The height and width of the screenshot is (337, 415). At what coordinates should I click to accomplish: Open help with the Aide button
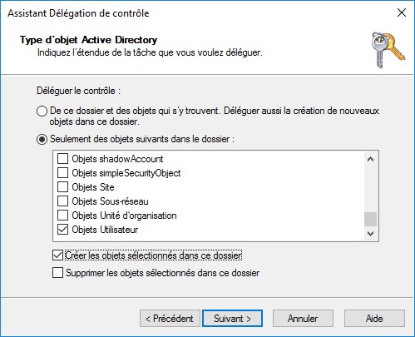(x=374, y=319)
